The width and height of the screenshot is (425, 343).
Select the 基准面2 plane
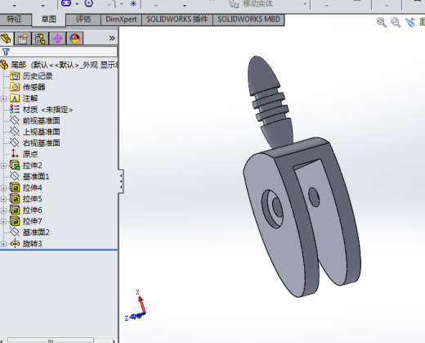(36, 232)
